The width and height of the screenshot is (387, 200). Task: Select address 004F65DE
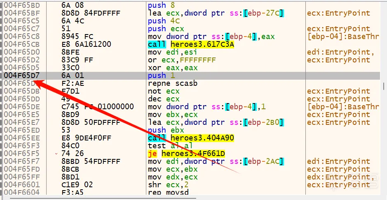click(x=22, y=107)
